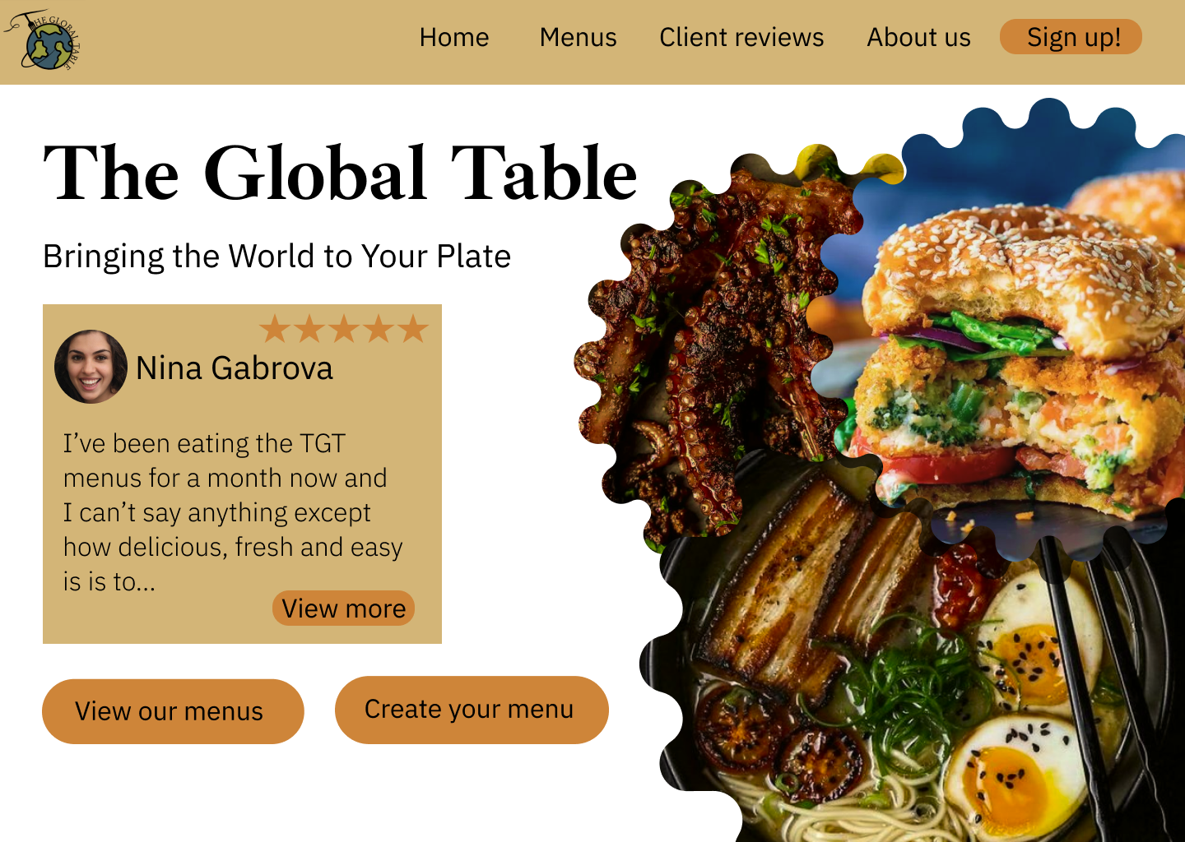Click the fifth rating star

tap(413, 329)
